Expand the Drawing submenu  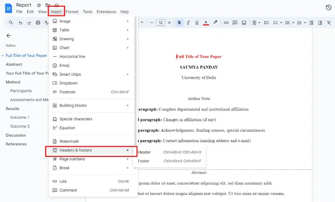pyautogui.click(x=91, y=39)
